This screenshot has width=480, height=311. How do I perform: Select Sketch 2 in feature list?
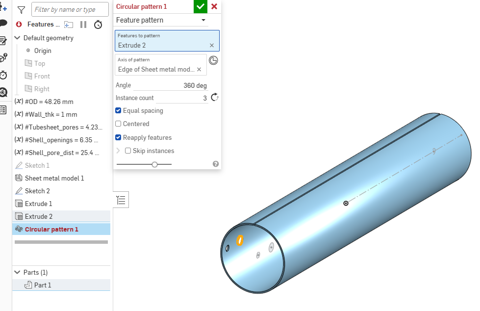point(37,191)
